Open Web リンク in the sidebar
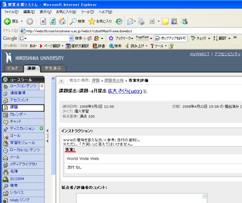242x203 pixels. (x=20, y=200)
